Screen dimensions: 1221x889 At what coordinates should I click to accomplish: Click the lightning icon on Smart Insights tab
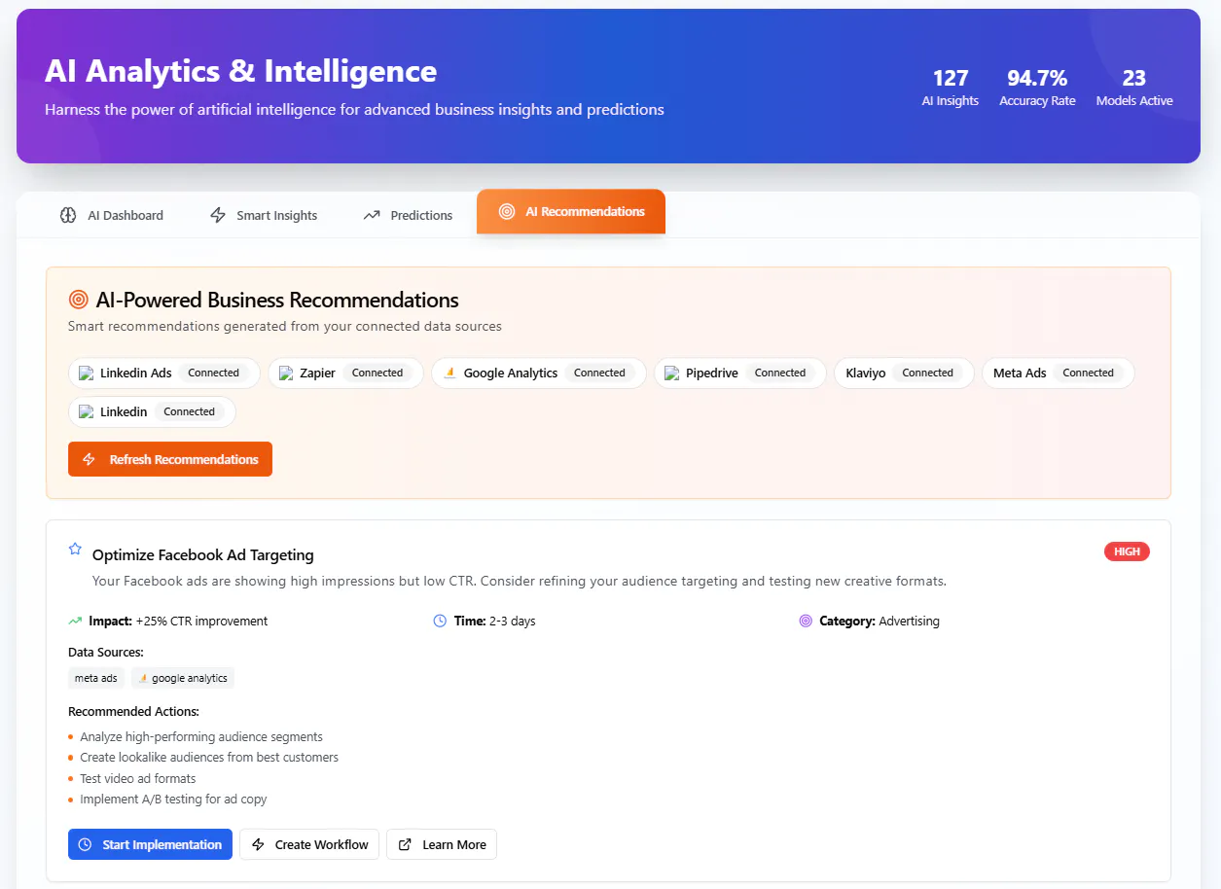218,215
